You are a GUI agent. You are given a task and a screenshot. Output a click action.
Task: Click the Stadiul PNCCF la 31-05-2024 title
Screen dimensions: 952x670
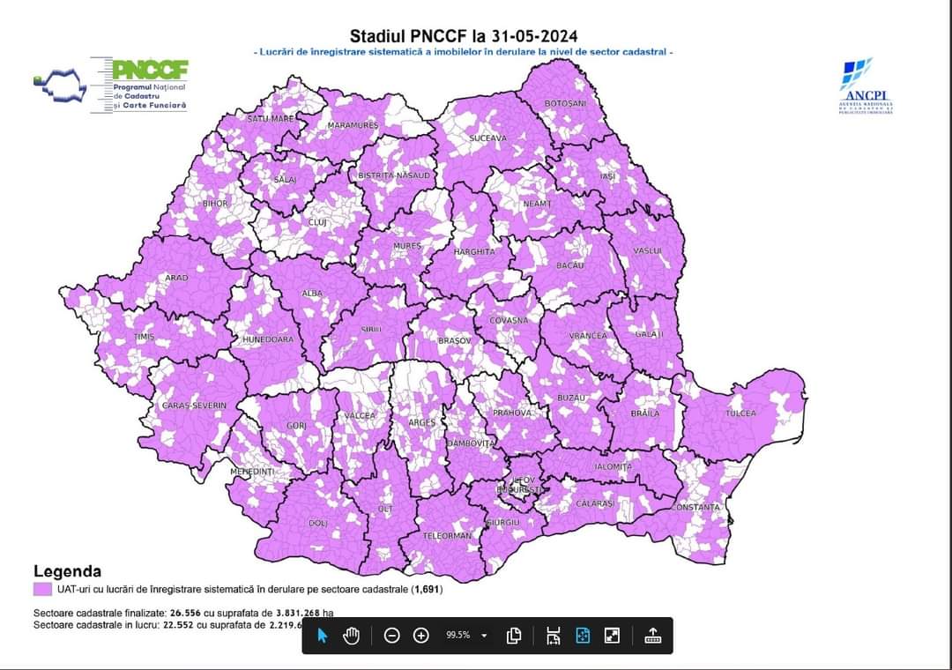464,35
